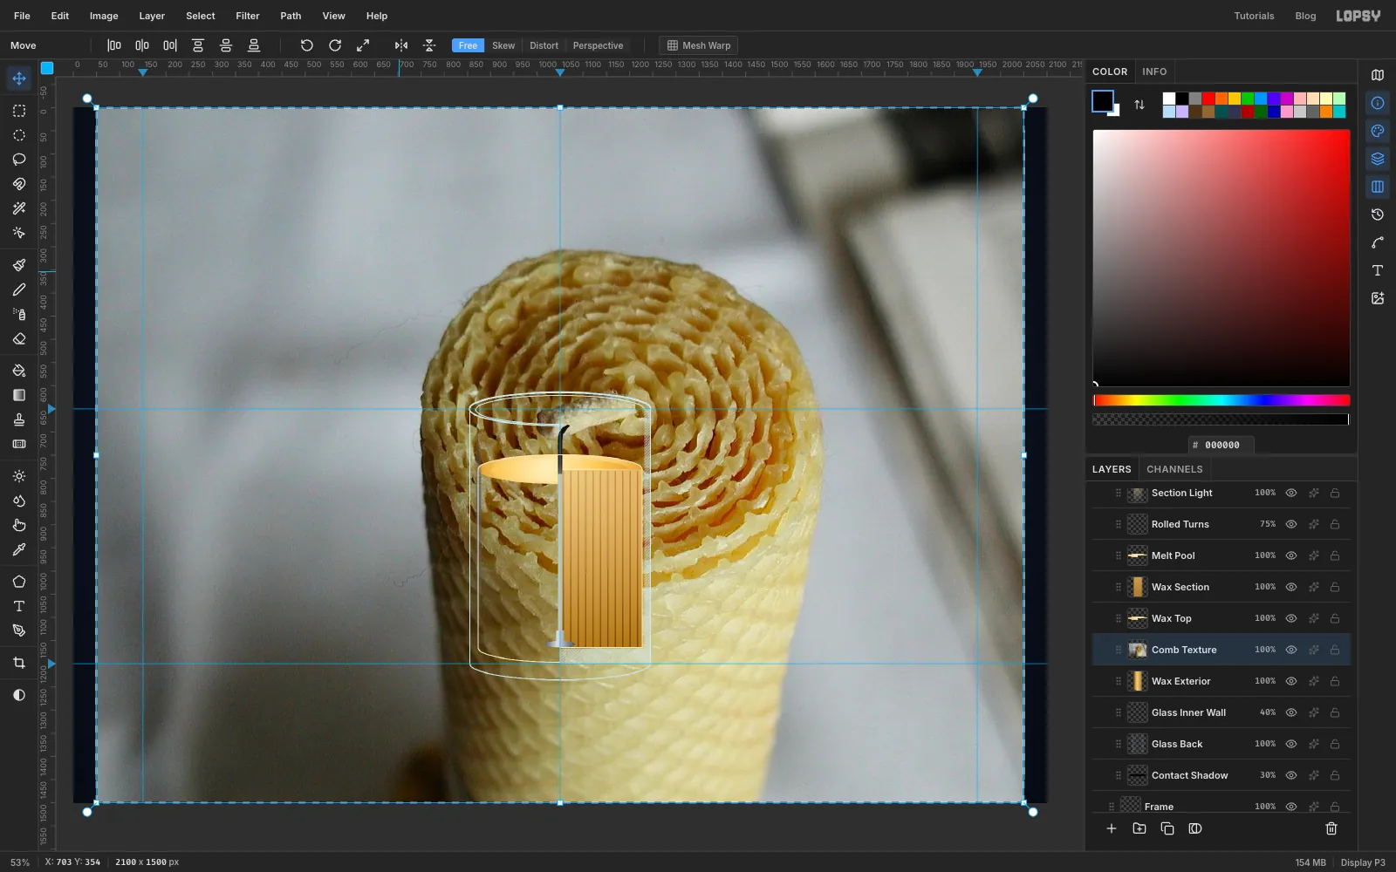Rotate counter-clockwise using the options bar icon
The image size is (1396, 872).
(x=306, y=45)
